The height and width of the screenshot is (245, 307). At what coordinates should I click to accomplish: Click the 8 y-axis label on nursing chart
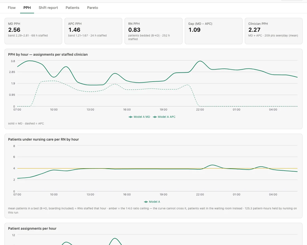tap(14, 146)
